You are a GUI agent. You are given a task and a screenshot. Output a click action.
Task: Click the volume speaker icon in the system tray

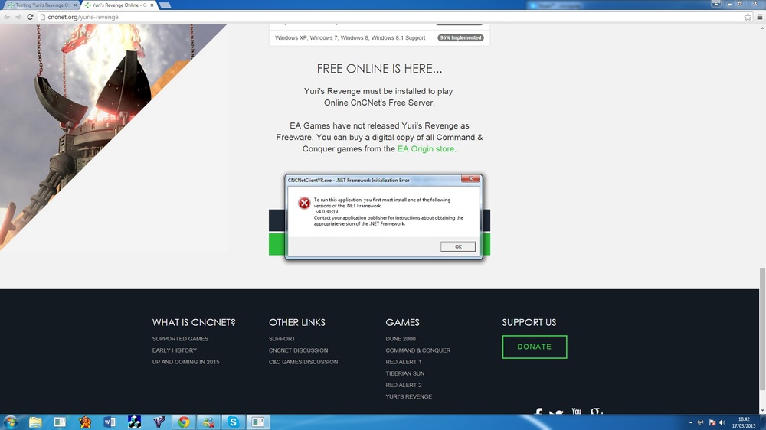(x=724, y=422)
